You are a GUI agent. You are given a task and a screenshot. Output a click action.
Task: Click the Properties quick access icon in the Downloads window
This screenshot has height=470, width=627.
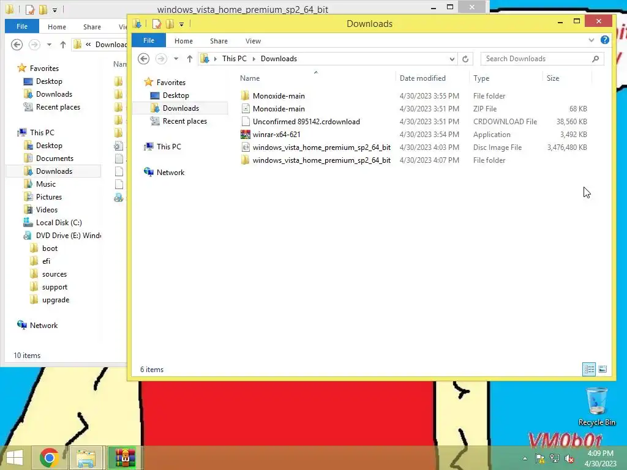point(156,24)
